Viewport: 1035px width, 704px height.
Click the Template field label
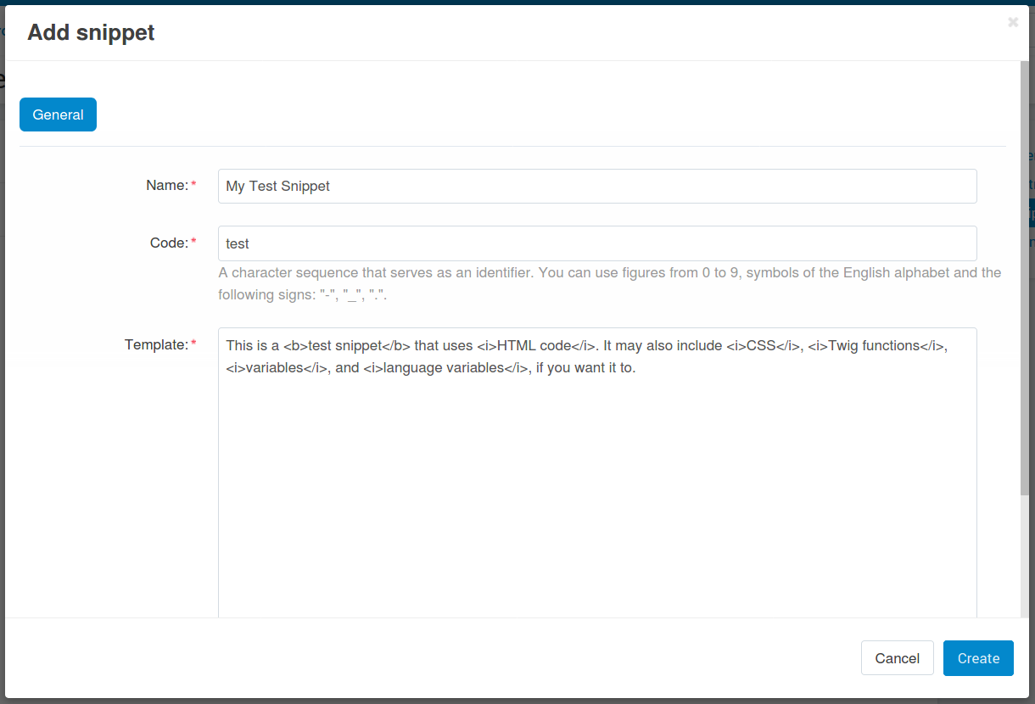pyautogui.click(x=156, y=344)
